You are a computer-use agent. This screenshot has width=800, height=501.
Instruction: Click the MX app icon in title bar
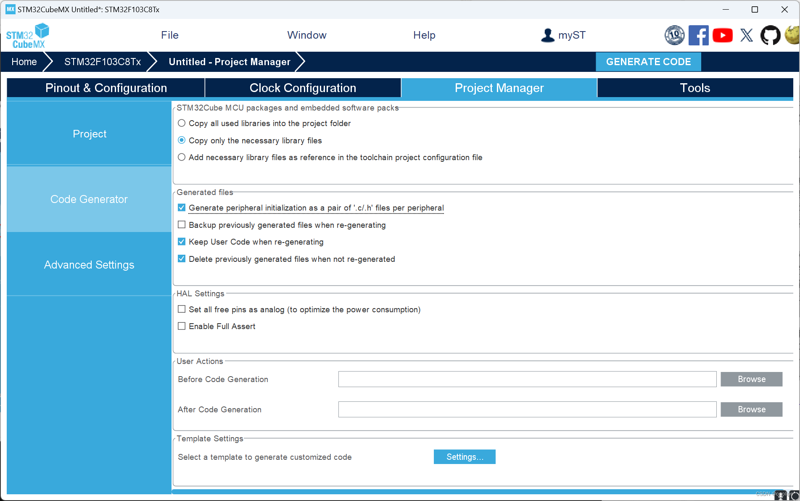coord(11,9)
